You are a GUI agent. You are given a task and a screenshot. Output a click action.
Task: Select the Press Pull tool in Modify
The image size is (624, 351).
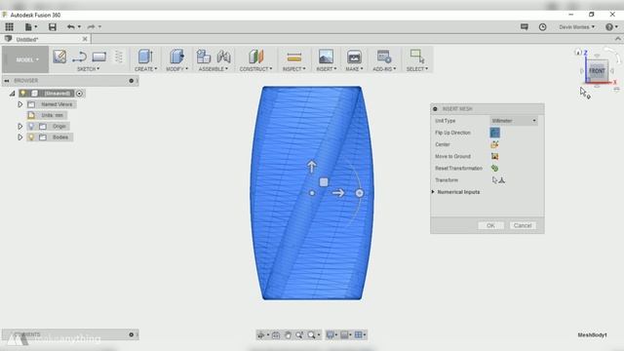click(176, 57)
